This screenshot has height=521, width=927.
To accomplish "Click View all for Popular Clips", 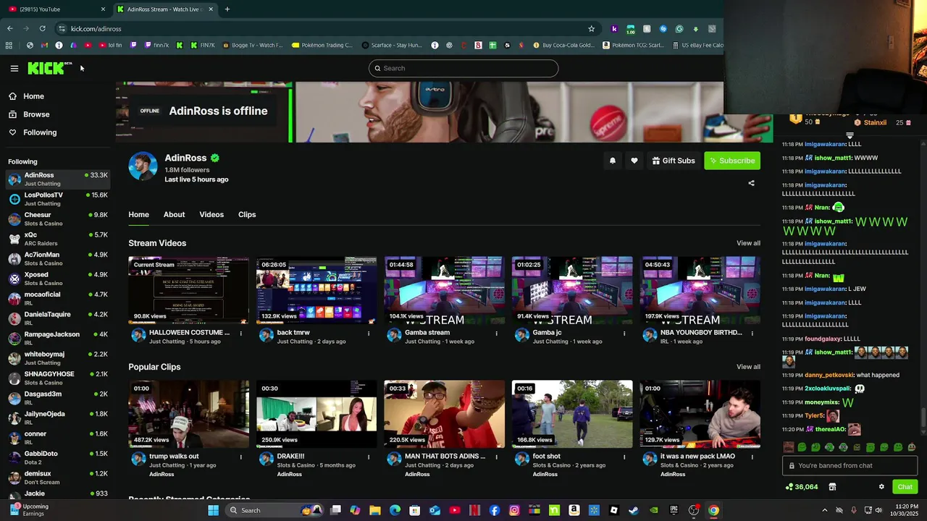I will click(x=748, y=367).
